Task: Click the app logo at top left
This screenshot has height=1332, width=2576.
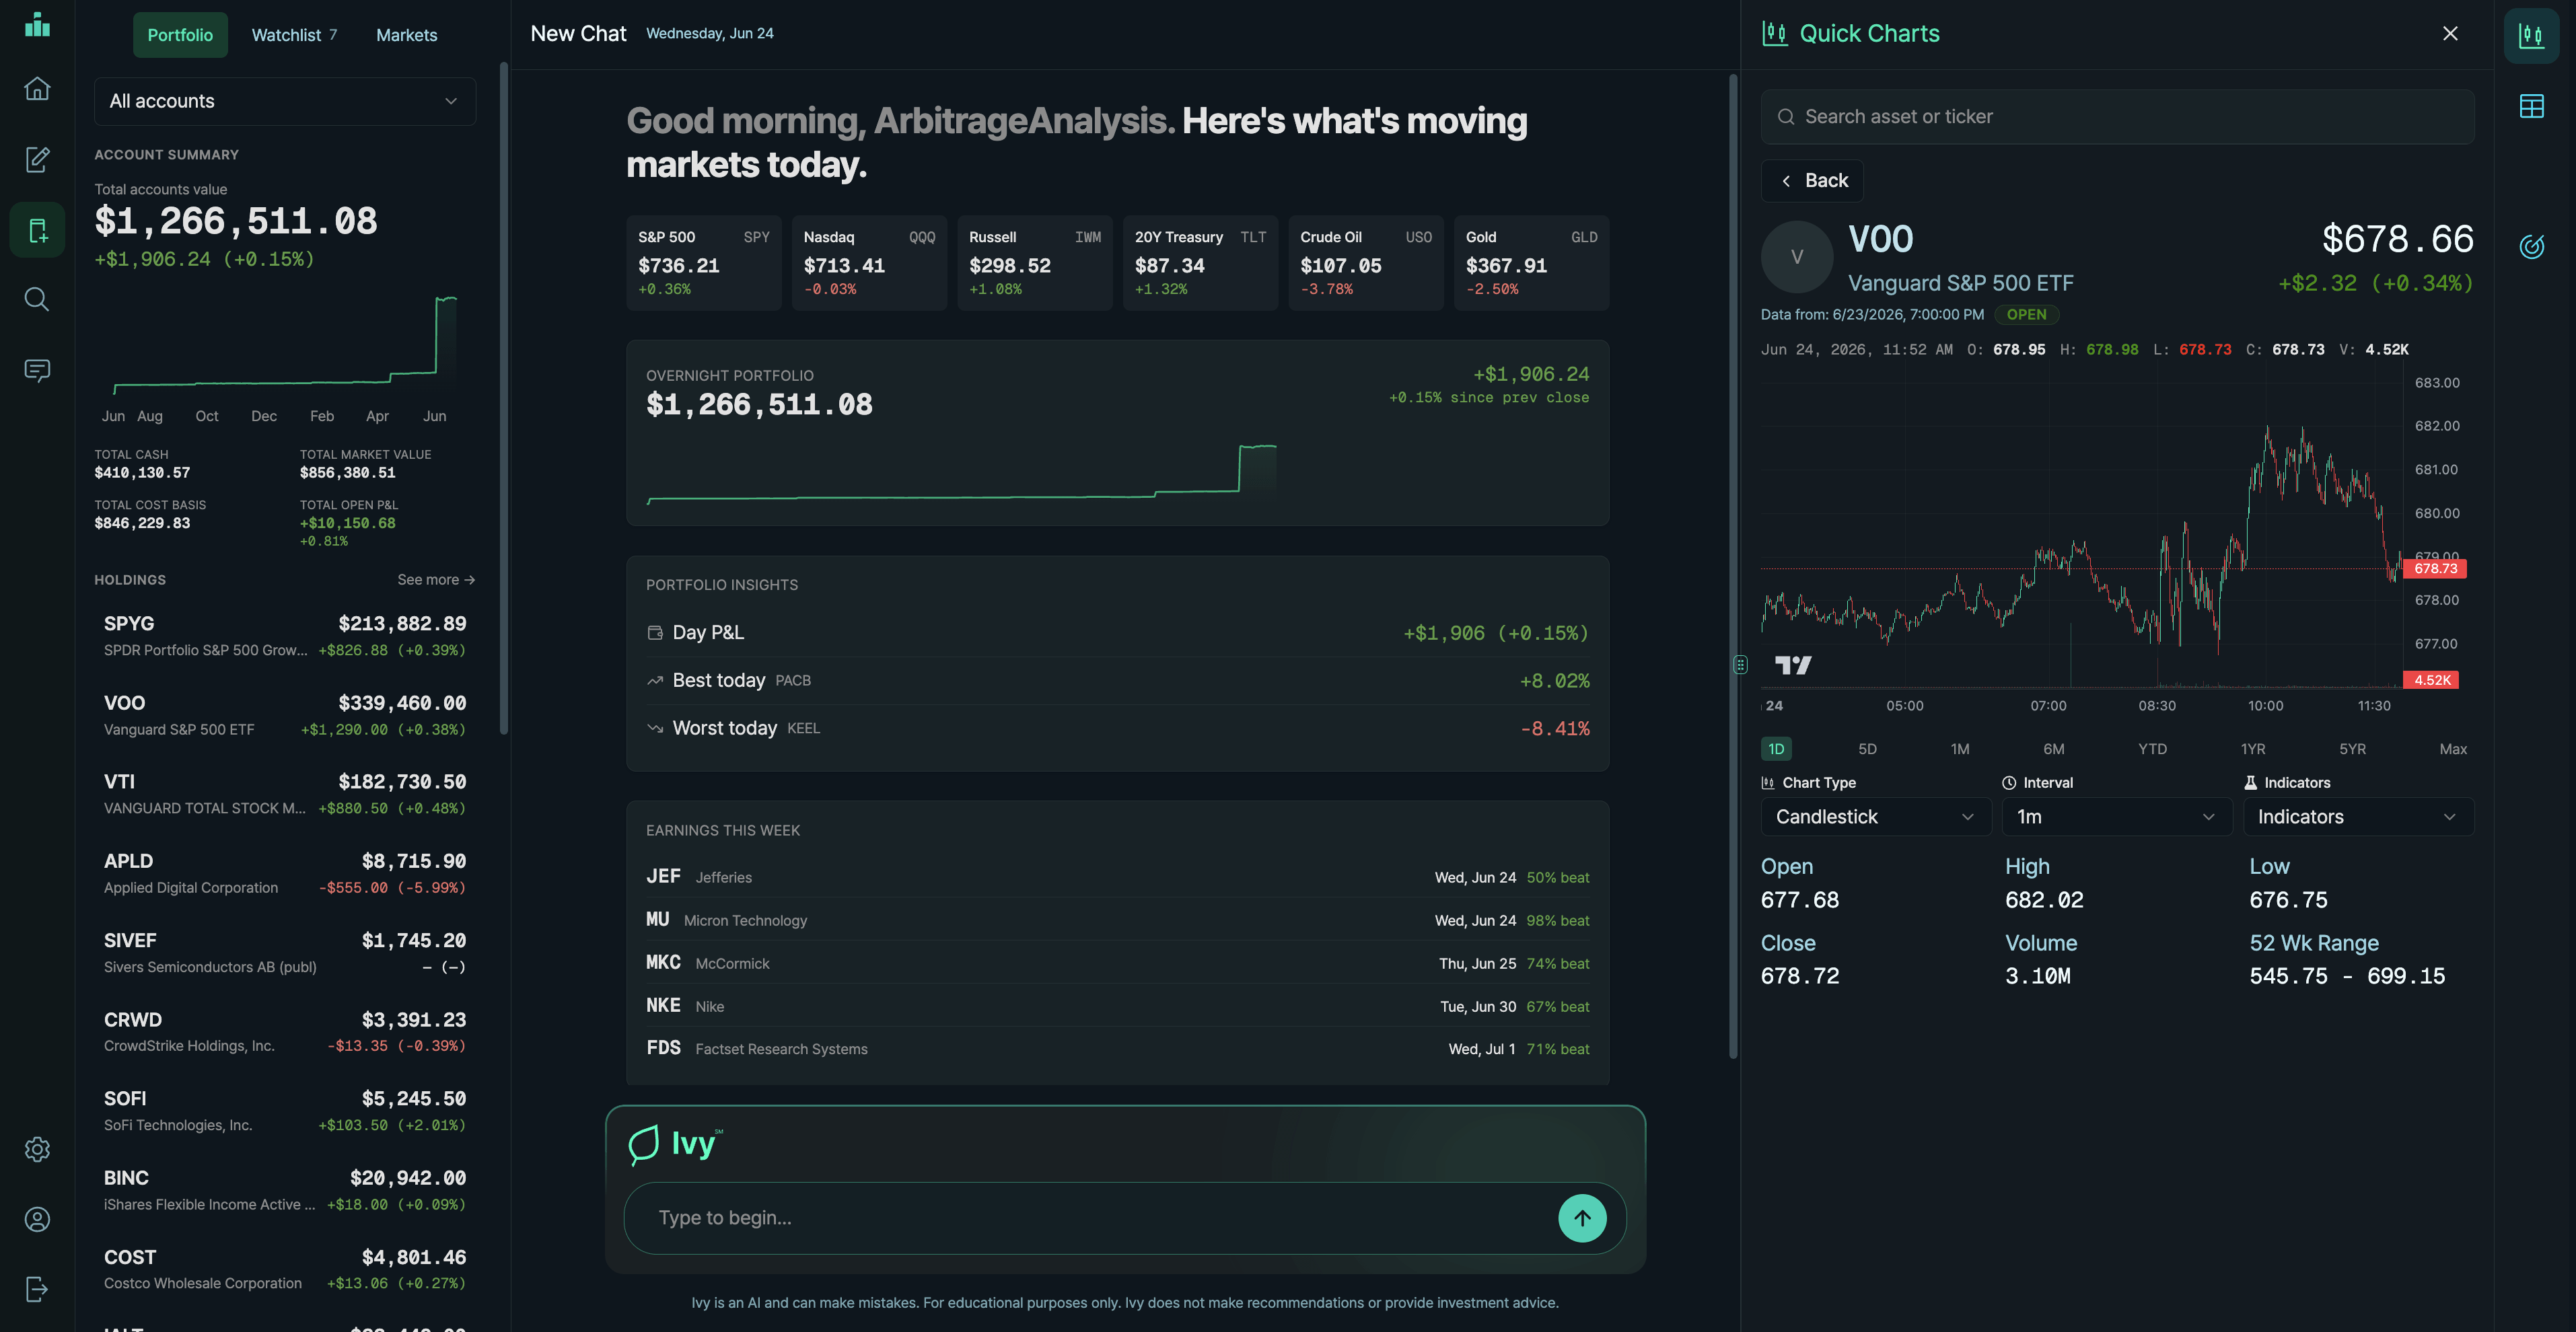Action: pos(37,25)
